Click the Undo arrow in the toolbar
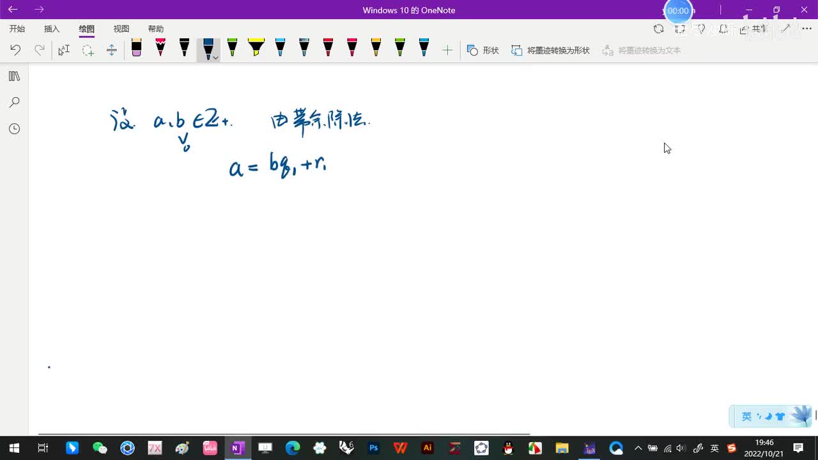The width and height of the screenshot is (818, 460). [x=15, y=50]
